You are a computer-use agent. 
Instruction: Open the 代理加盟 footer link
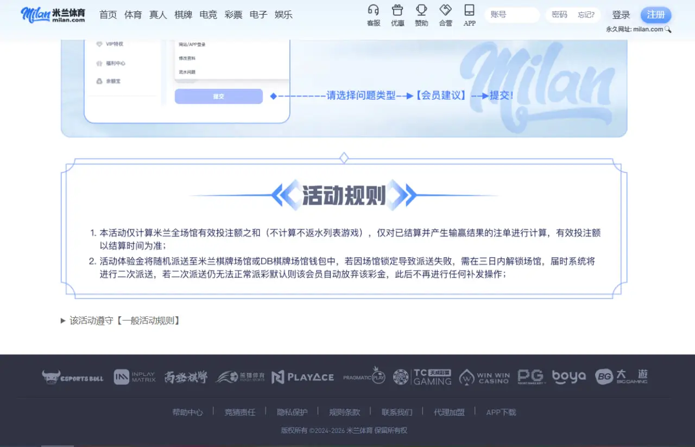449,412
